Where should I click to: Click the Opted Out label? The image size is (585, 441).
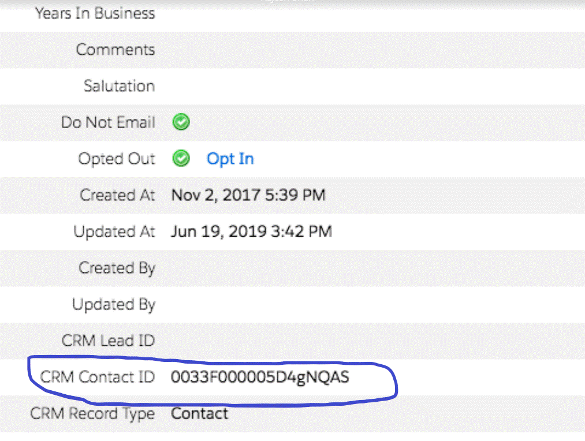click(x=117, y=159)
